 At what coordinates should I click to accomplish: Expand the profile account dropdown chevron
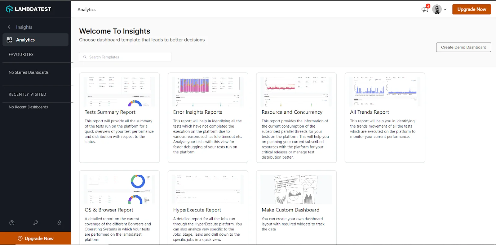pyautogui.click(x=445, y=9)
